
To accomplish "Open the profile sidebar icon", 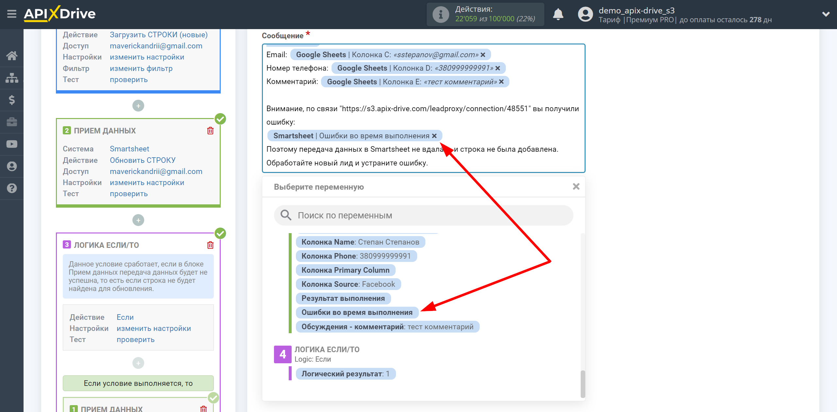I will 12,166.
